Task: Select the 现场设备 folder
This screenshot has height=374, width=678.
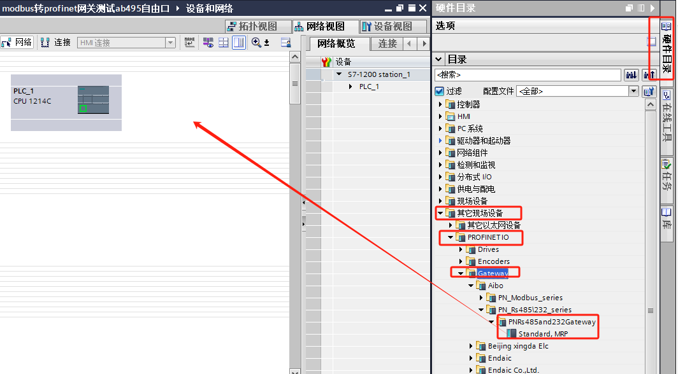Action: (472, 201)
